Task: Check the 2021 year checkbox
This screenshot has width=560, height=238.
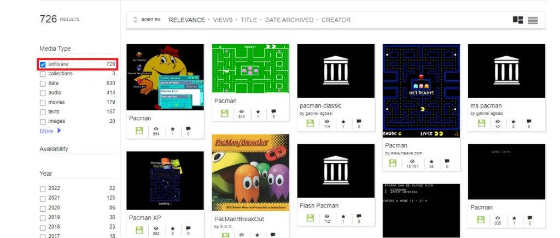Action: tap(43, 199)
